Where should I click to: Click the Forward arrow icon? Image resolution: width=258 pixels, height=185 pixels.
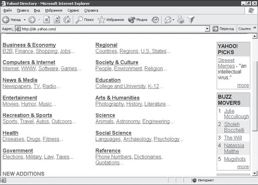tap(32, 20)
